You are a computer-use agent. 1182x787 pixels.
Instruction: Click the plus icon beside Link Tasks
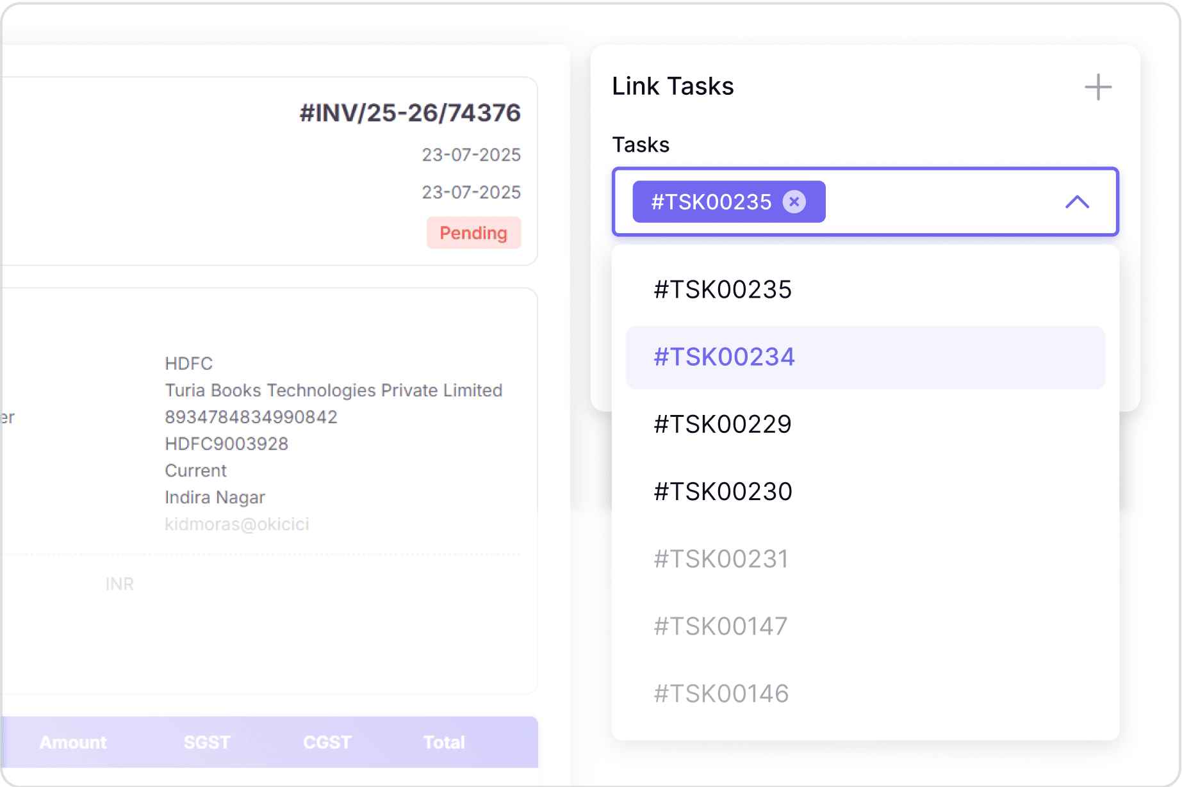tap(1097, 87)
